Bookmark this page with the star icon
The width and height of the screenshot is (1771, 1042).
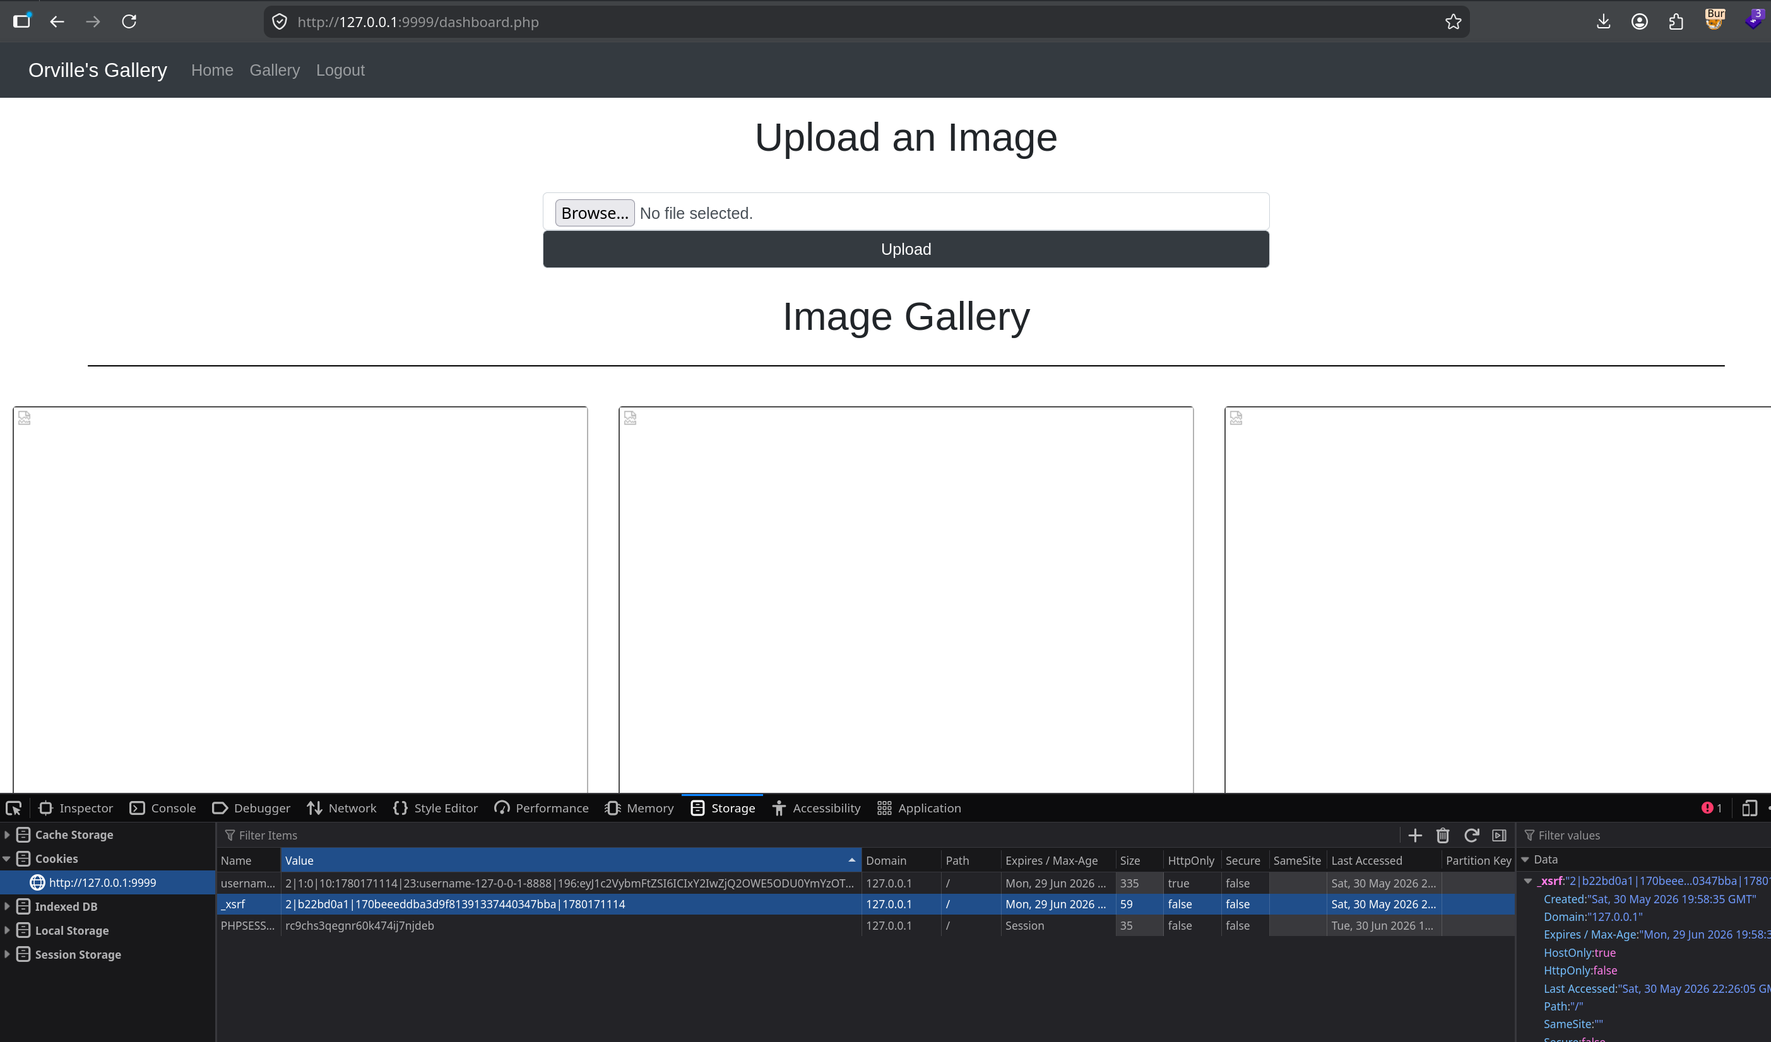point(1453,22)
